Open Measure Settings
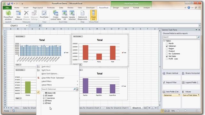The height and width of the screenshot is (115, 205). coord(34,15)
